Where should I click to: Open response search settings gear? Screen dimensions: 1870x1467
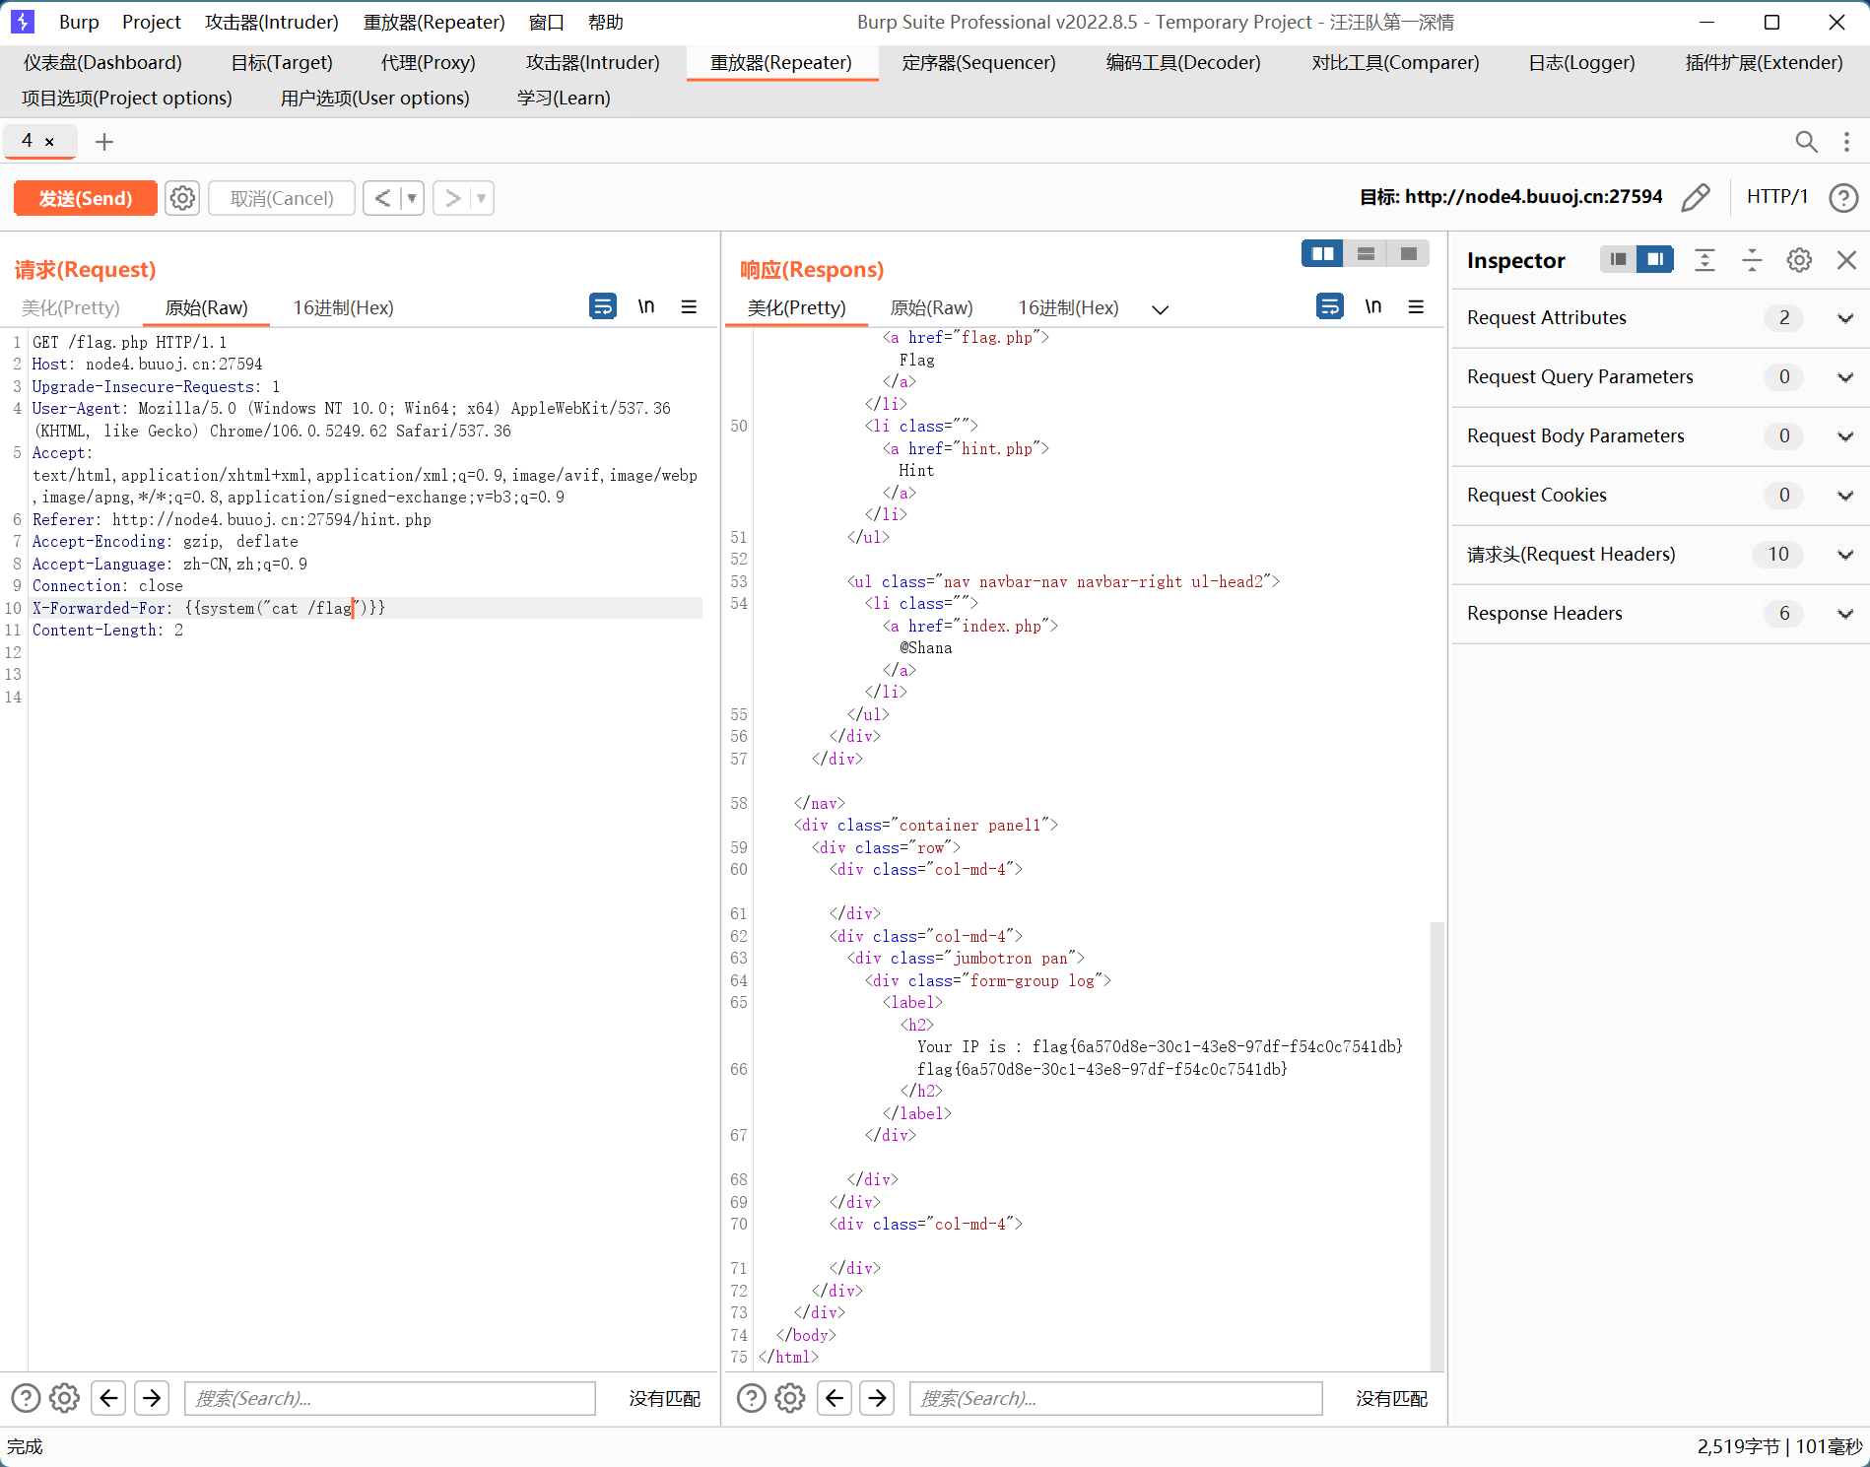pos(790,1398)
